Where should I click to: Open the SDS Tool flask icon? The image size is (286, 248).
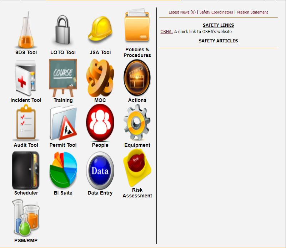(26, 30)
